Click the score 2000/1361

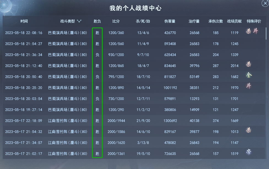pyautogui.click(x=116, y=154)
